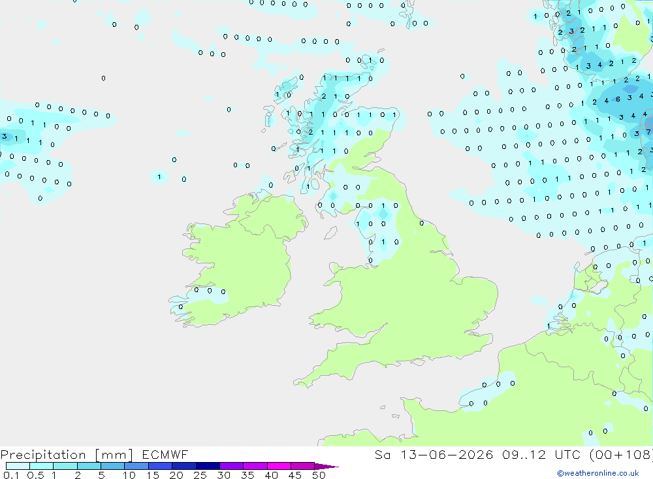Select the 40–45 mm magenta legend swatch
653x479 pixels.
tap(279, 466)
